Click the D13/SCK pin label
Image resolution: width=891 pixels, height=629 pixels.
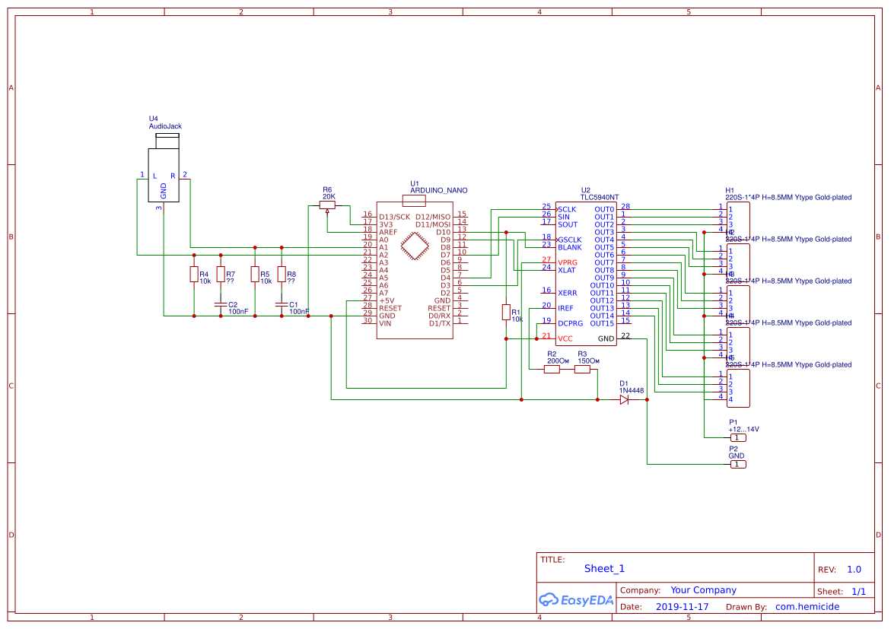(x=394, y=217)
